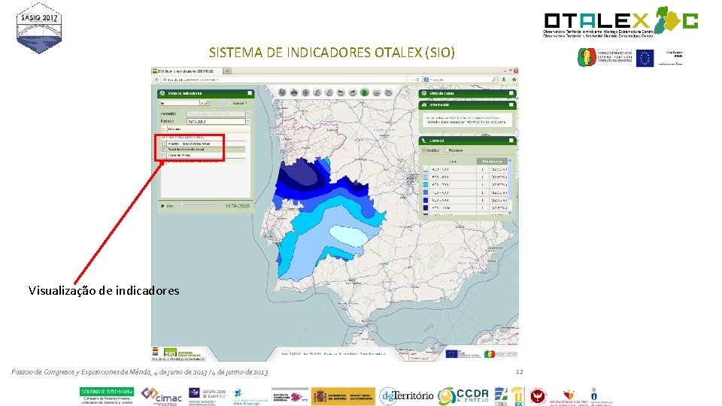Click the 1970-2000 period label beside slider

pyautogui.click(x=237, y=206)
